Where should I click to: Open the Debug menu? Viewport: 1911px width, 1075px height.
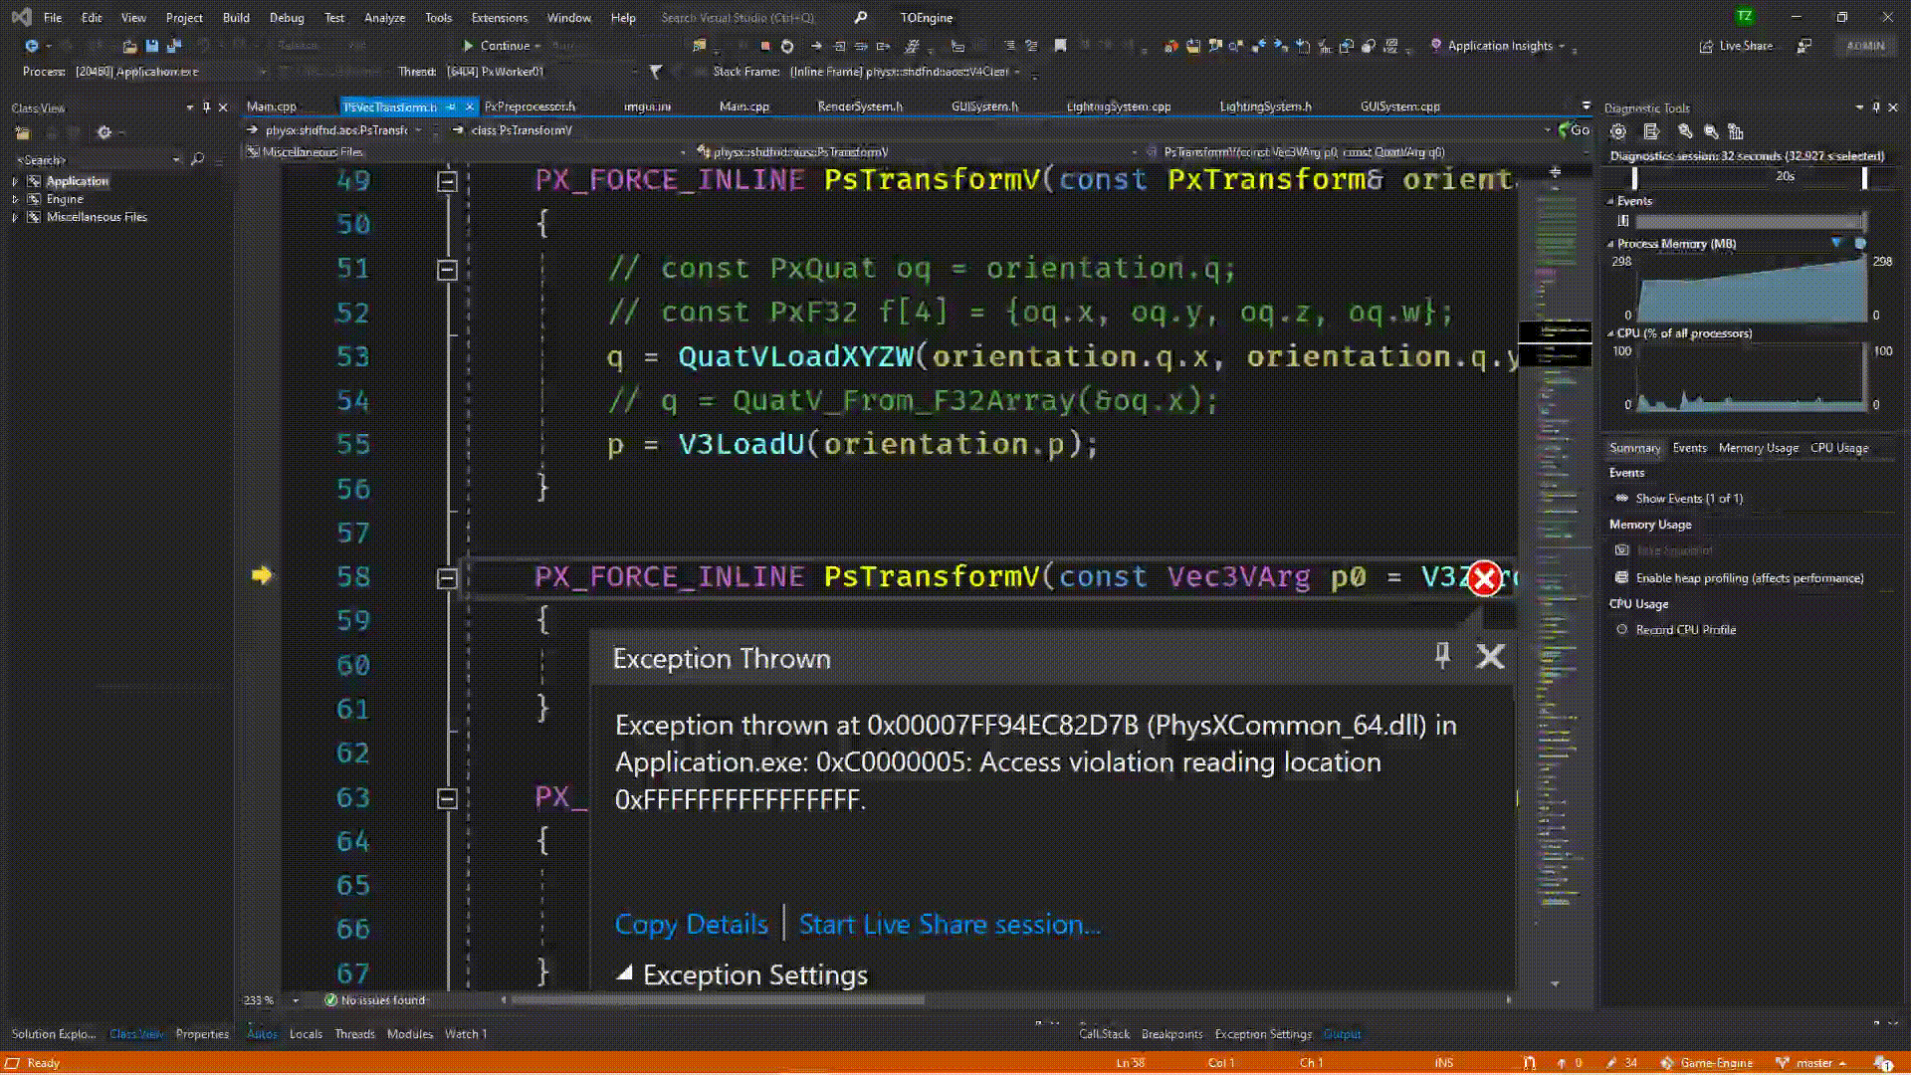coord(287,18)
